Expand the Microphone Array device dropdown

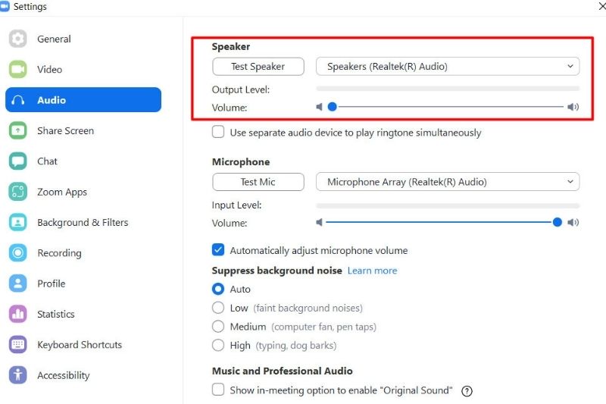point(447,182)
